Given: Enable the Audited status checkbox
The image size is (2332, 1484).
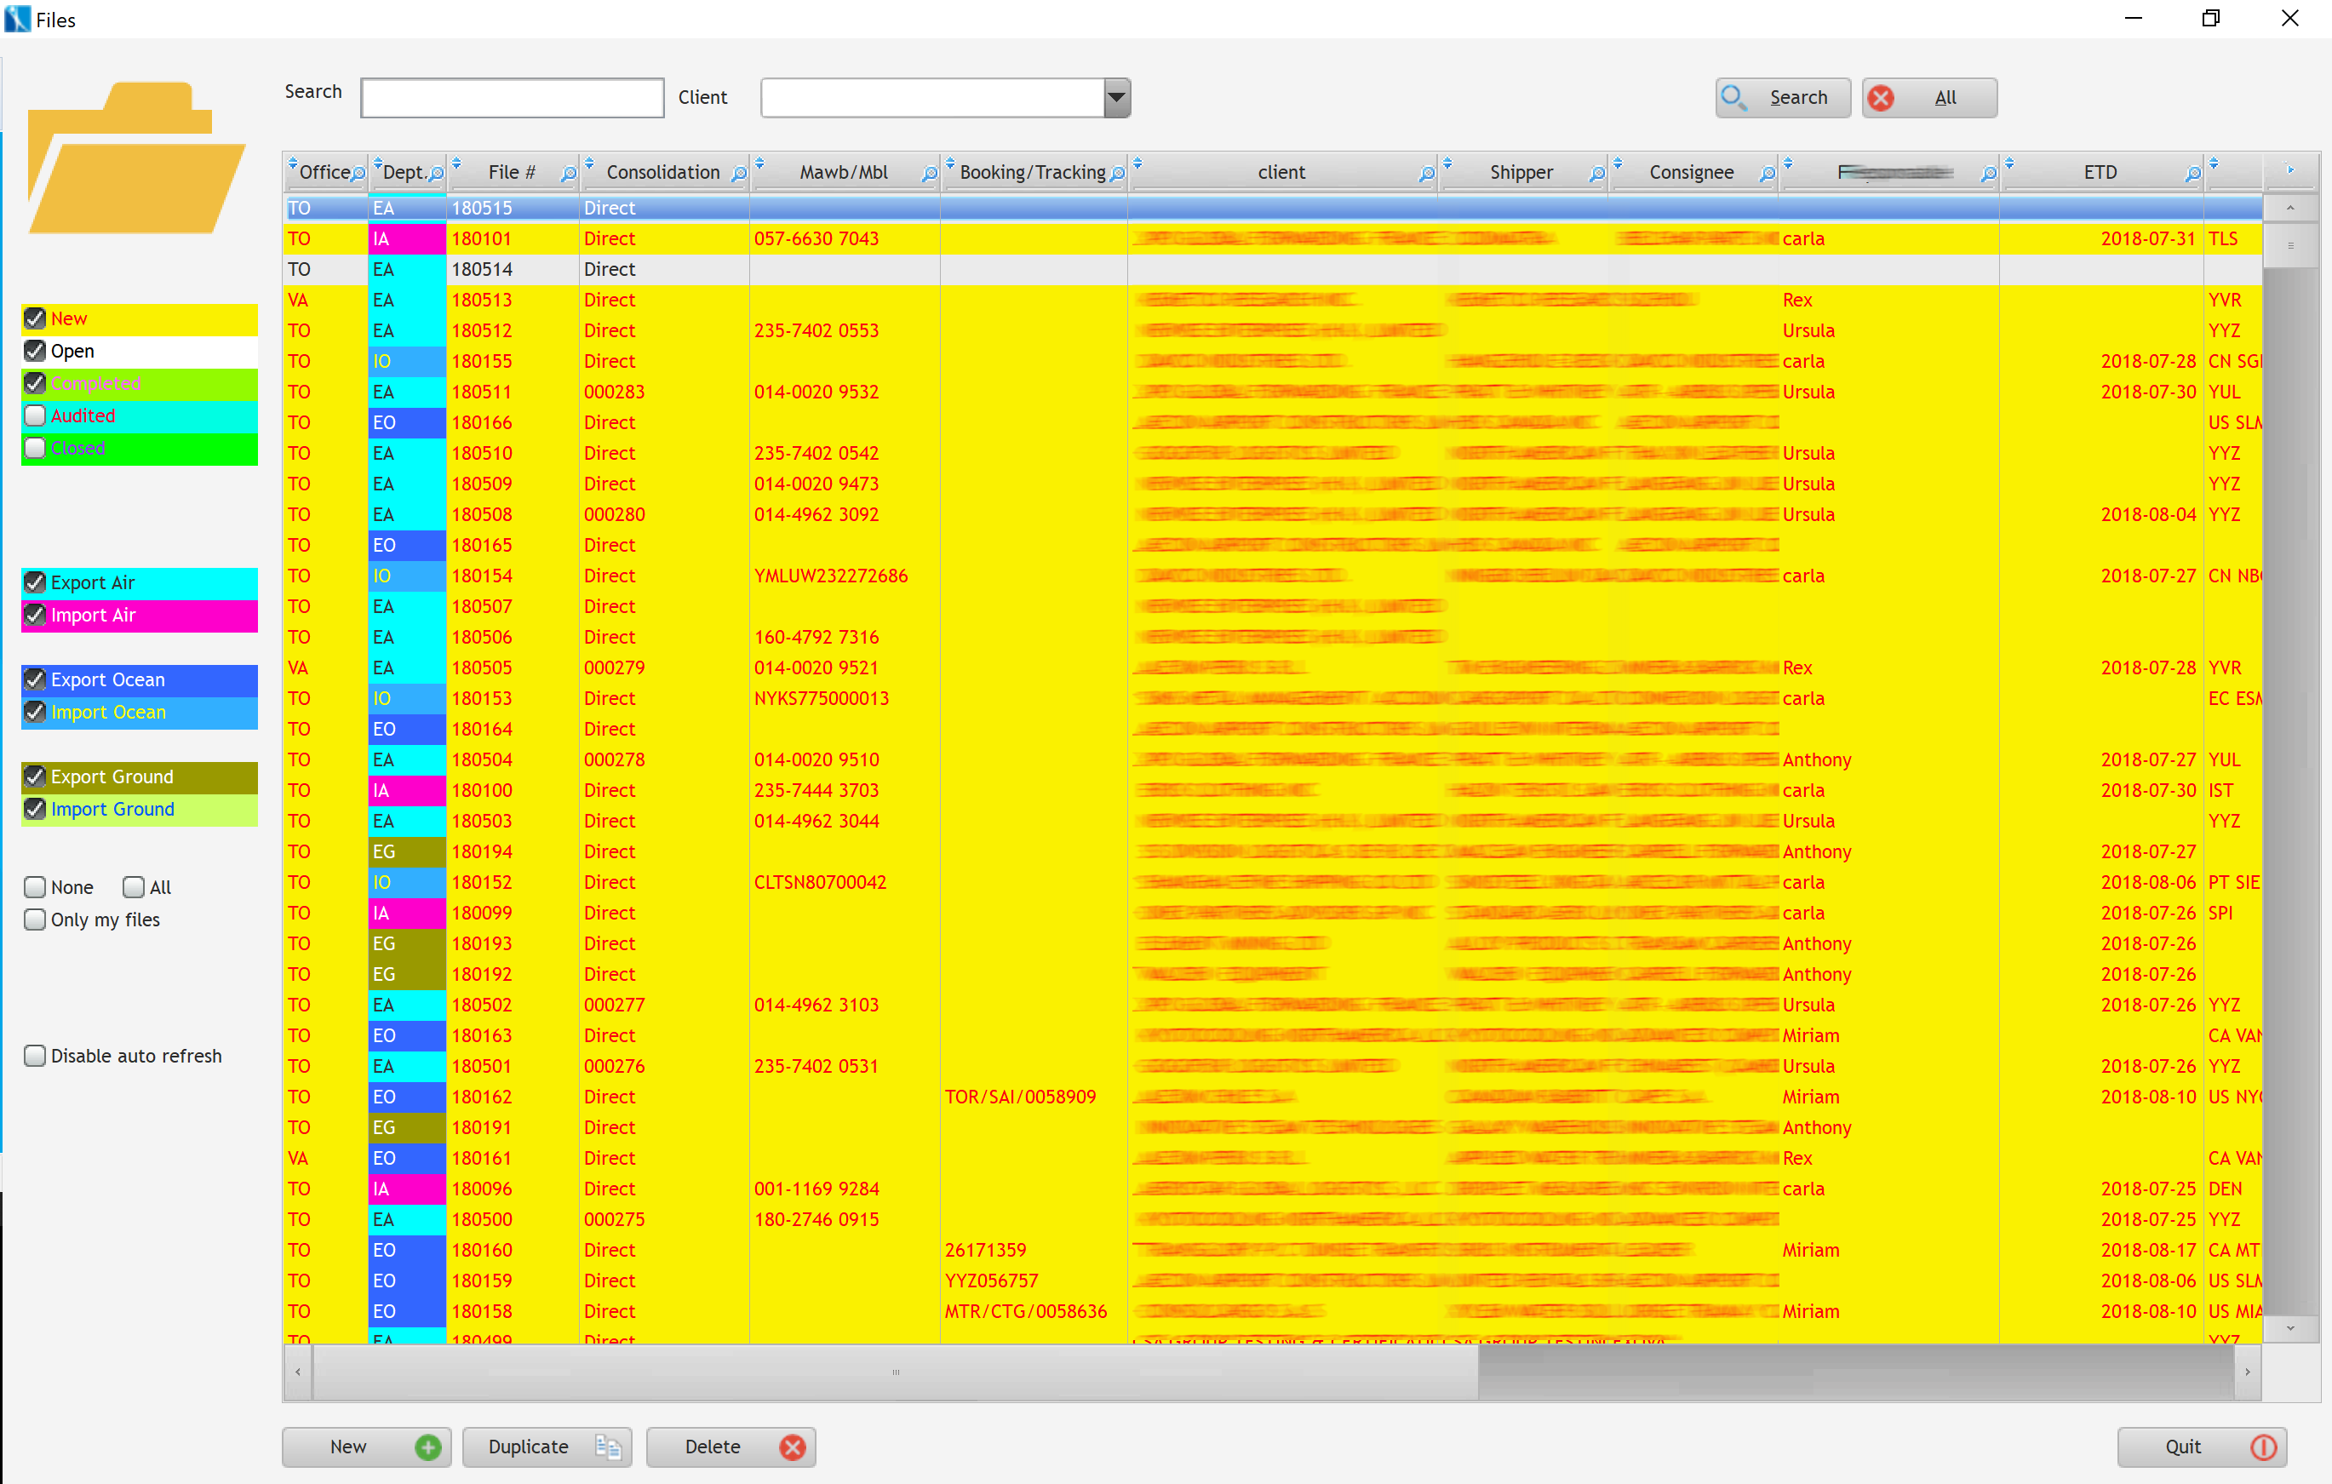Looking at the screenshot, I should point(35,415).
